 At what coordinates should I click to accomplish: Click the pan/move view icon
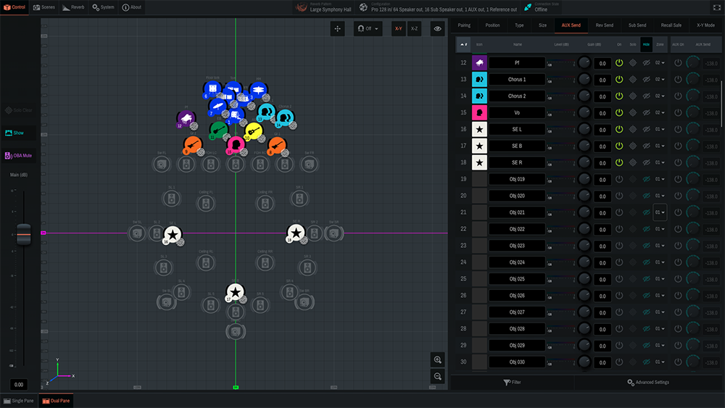pyautogui.click(x=338, y=28)
